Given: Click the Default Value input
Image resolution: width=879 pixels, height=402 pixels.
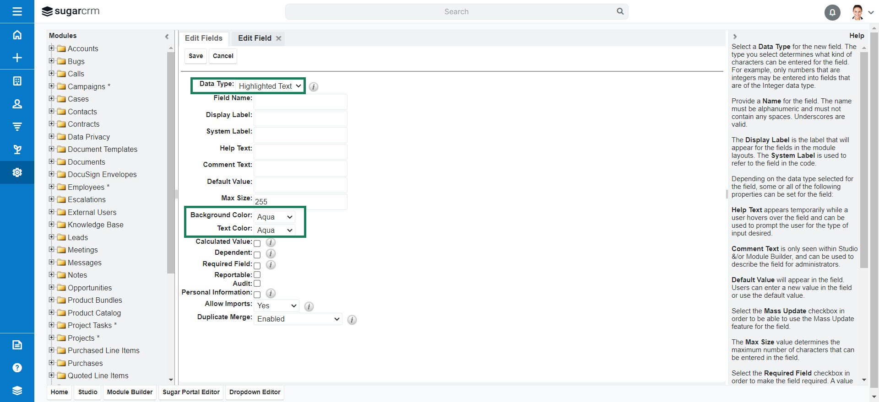Looking at the screenshot, I should (300, 185).
